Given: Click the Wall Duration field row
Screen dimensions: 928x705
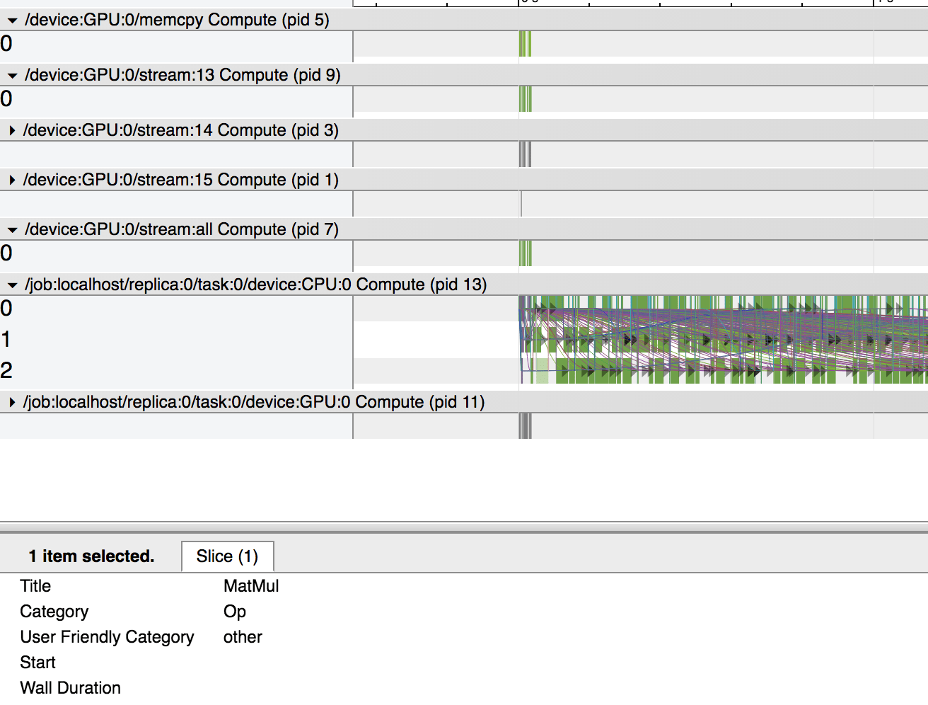Looking at the screenshot, I should (x=70, y=687).
